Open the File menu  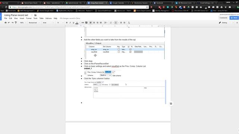click(x=6, y=18)
